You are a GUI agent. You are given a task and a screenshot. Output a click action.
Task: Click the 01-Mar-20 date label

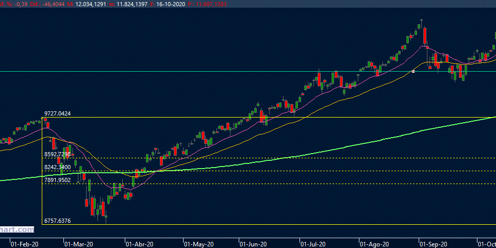pos(78,244)
